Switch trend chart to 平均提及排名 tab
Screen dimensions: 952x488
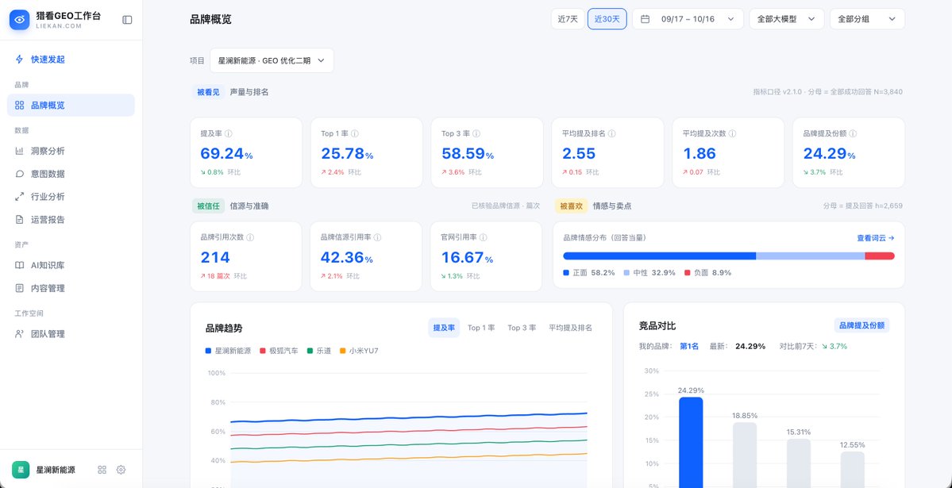[x=570, y=328]
